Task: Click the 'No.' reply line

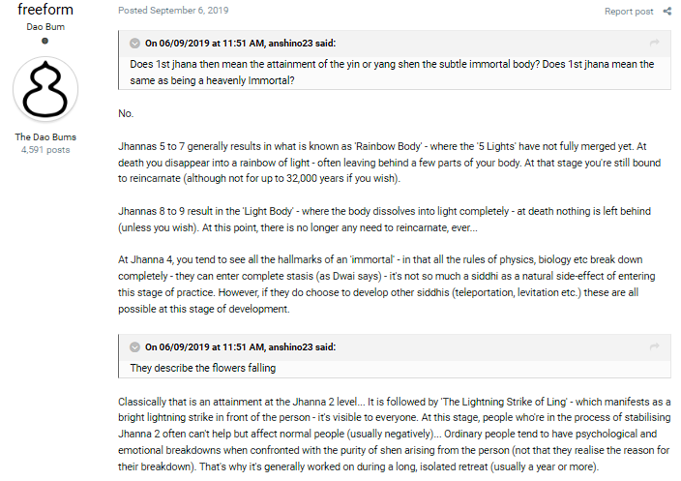Action: pyautogui.click(x=126, y=114)
